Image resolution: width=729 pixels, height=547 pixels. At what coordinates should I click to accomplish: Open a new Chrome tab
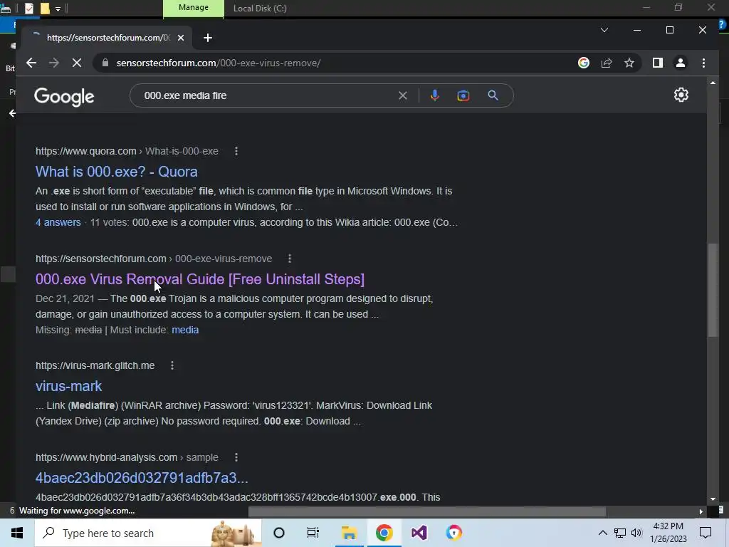208,38
